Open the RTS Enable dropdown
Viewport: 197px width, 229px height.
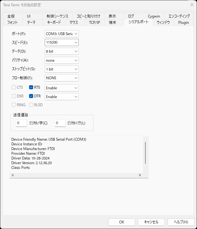coord(62,88)
